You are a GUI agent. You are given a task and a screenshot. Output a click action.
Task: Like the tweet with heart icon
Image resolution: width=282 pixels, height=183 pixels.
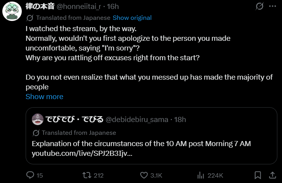(x=144, y=175)
